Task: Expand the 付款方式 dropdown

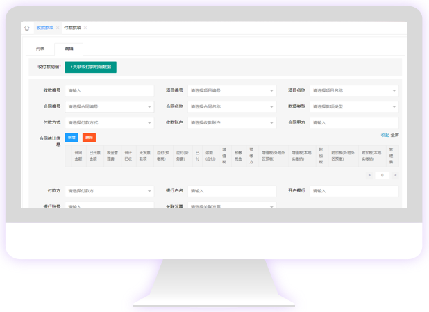Action: point(109,123)
